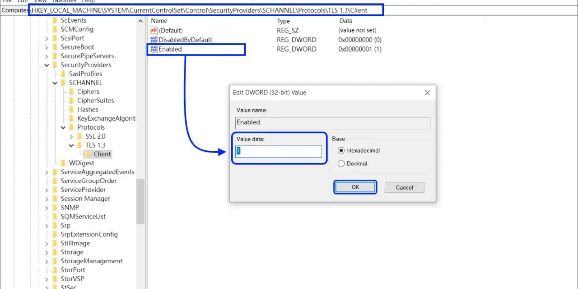Close the Edit DWORD dialog window
578x289 pixels.
pos(427,93)
